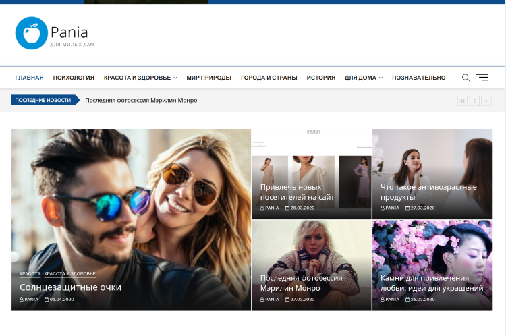Expand the Красота и здоровье dropdown
Viewport: 506px width, 336px height.
tap(175, 78)
